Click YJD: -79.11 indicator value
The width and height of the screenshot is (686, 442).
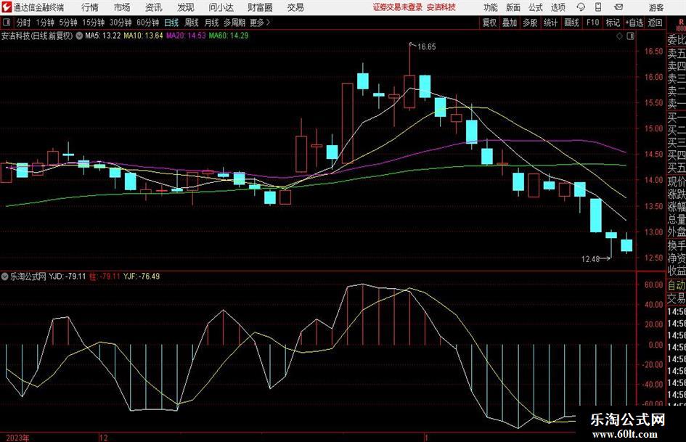68,277
